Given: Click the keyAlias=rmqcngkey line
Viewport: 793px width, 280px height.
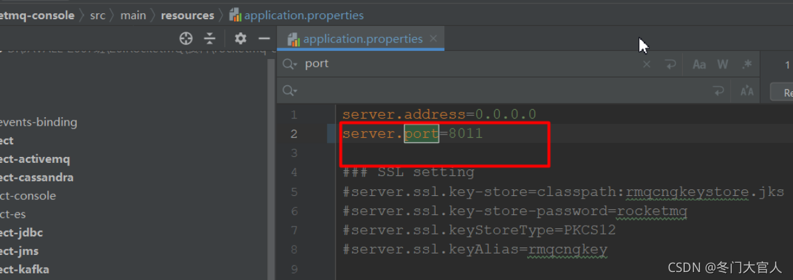Looking at the screenshot, I should pyautogui.click(x=475, y=250).
